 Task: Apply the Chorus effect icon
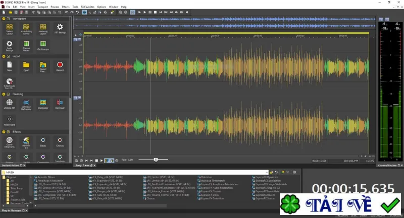point(60,142)
